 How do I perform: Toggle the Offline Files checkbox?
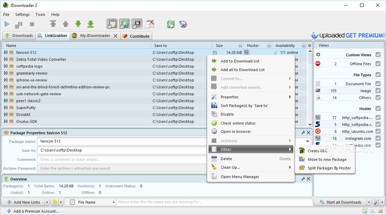click(378, 63)
